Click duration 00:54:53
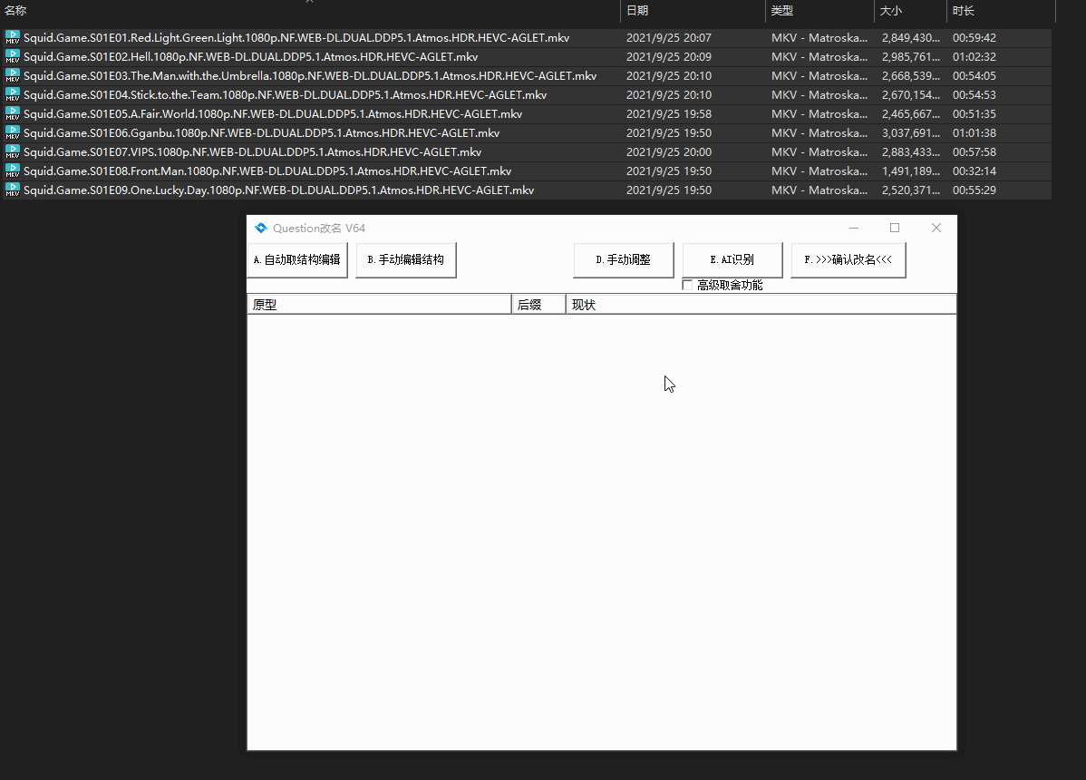The width and height of the screenshot is (1086, 780). point(974,95)
